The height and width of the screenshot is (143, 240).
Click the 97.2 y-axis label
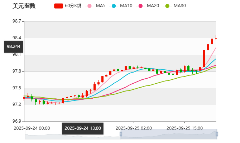18,104
